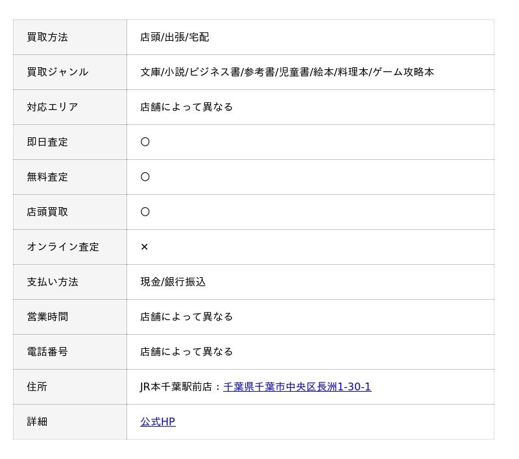Screen dimensions: 519x459
Task: Click the circle mark for 即日査定
Action: point(145,142)
